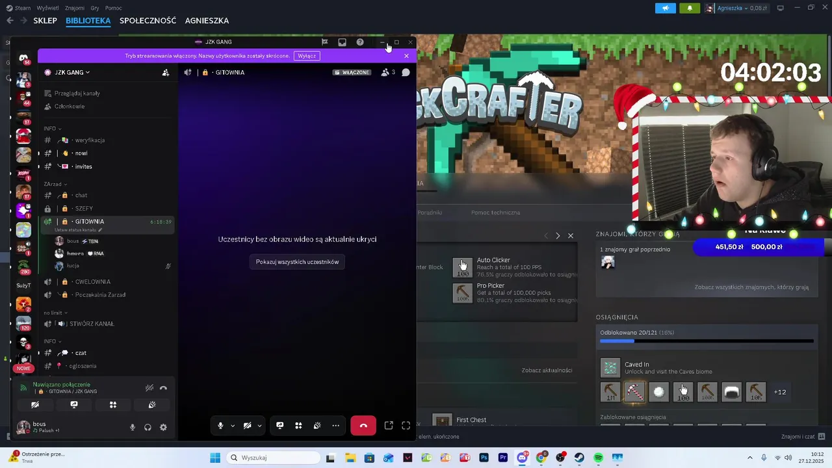The image size is (832, 468).
Task: Toggle mute microphone in the call control bar
Action: [220, 426]
